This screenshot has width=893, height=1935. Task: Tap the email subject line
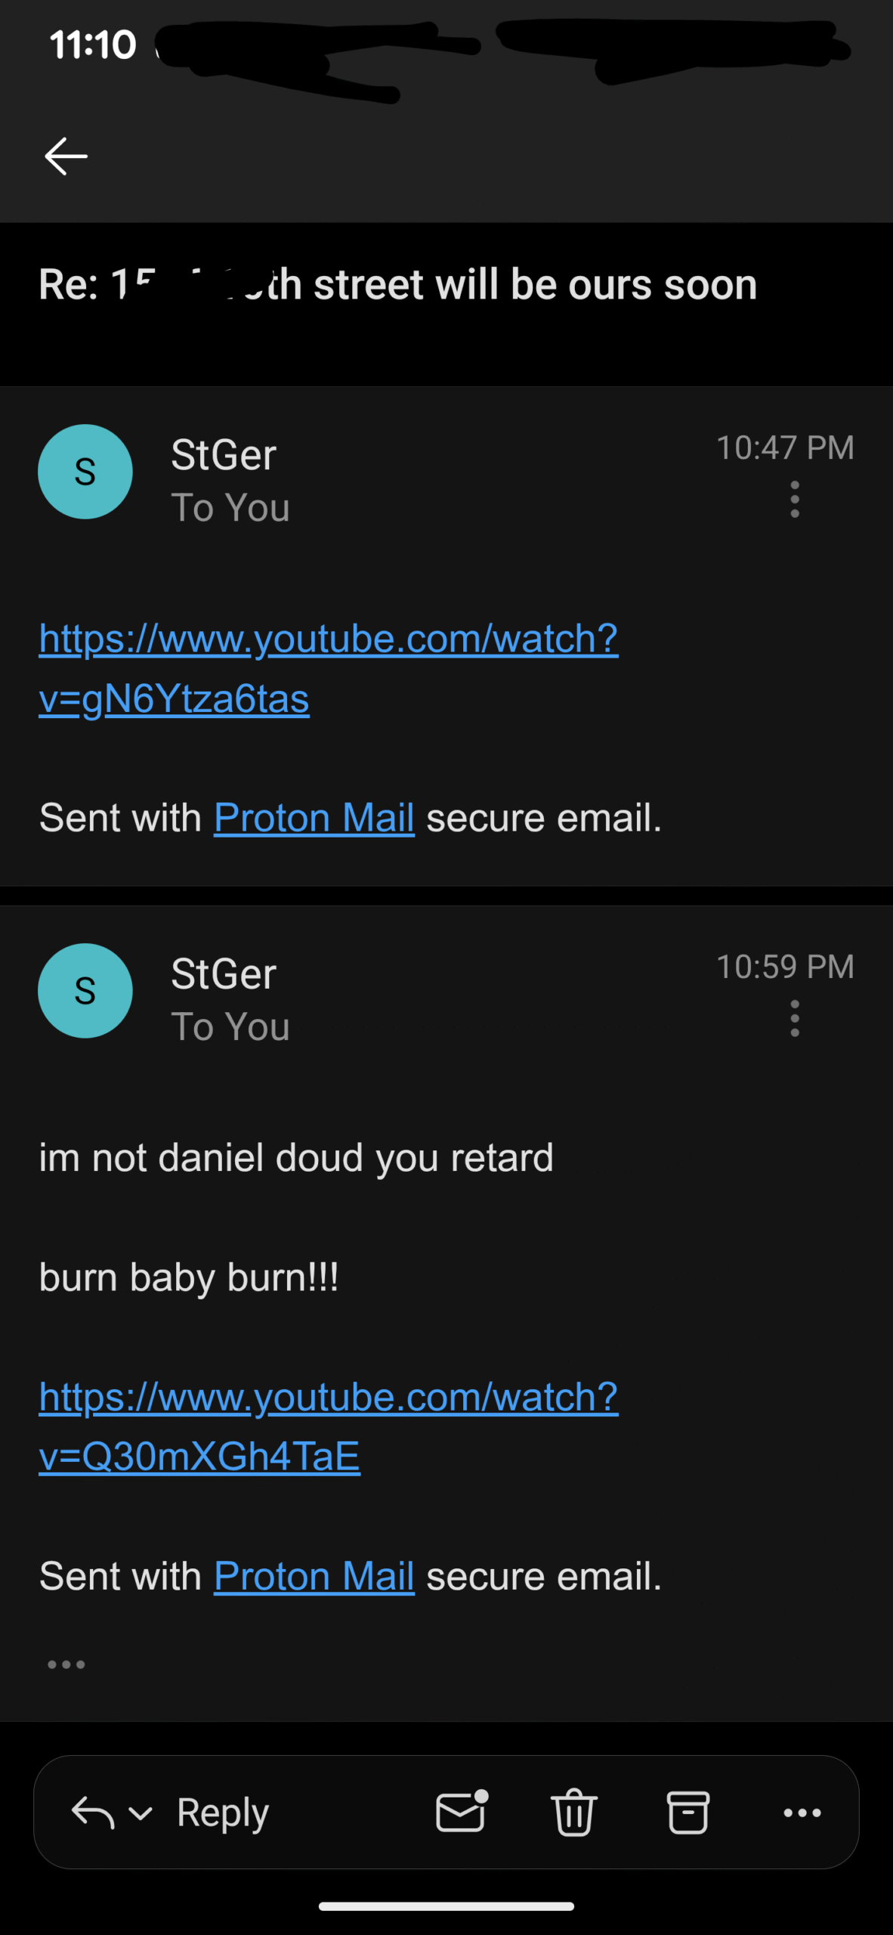(398, 285)
